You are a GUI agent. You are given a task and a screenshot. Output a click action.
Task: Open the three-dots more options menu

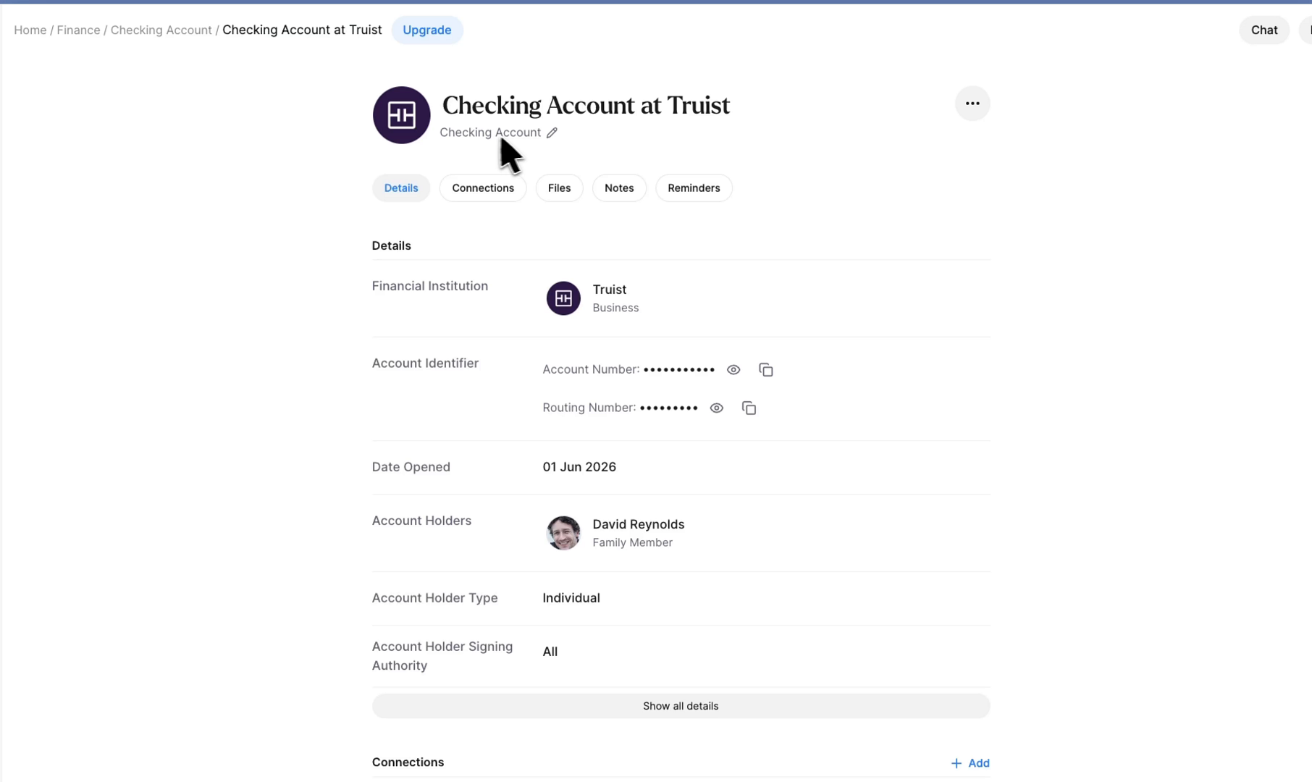(x=972, y=104)
